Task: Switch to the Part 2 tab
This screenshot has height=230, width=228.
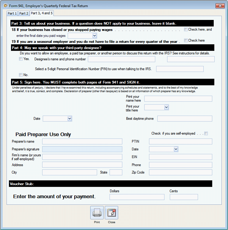Action: (x=24, y=13)
